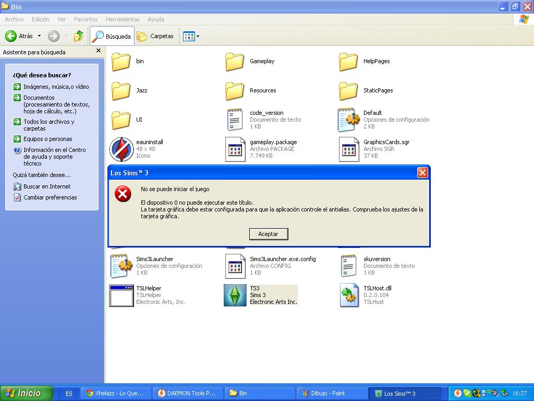The image size is (534, 401).
Task: Select the TS3 Sims 3 executable icon
Action: pos(235,296)
